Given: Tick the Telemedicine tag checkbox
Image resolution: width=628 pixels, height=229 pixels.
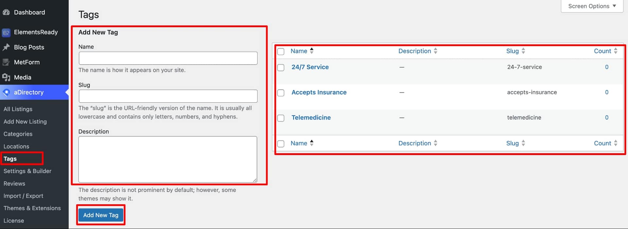Looking at the screenshot, I should pyautogui.click(x=281, y=118).
